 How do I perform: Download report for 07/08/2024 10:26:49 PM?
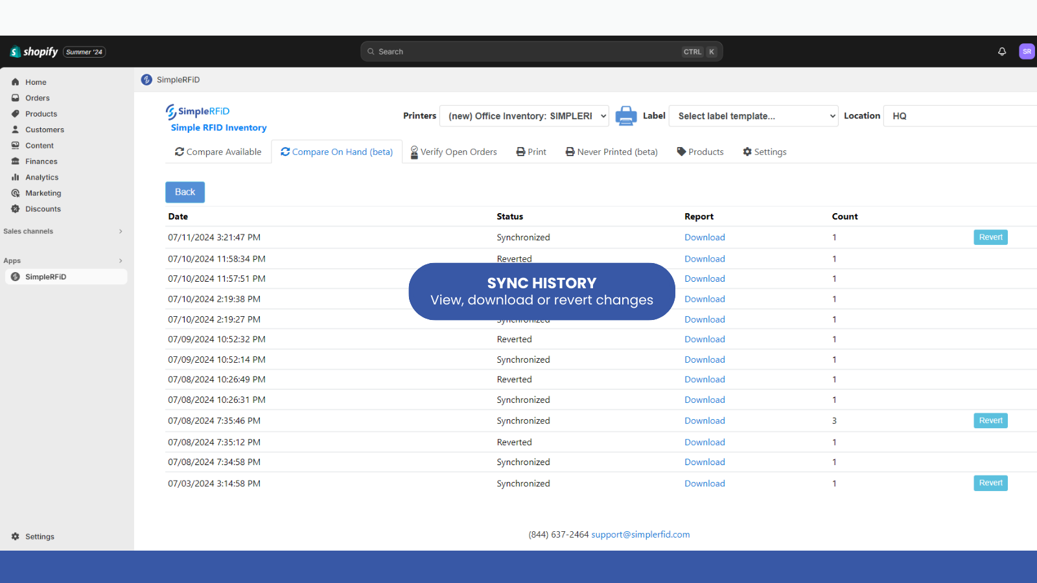(705, 380)
